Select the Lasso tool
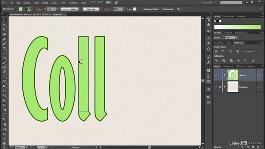265x149 pixels. (x=4, y=34)
